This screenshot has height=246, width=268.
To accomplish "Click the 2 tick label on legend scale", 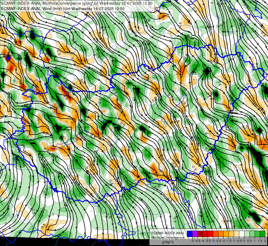I will click(265, 241).
